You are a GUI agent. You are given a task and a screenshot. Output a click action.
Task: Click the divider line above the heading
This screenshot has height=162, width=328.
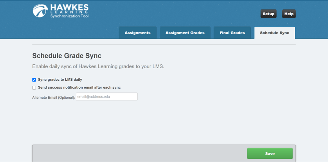point(164,45)
